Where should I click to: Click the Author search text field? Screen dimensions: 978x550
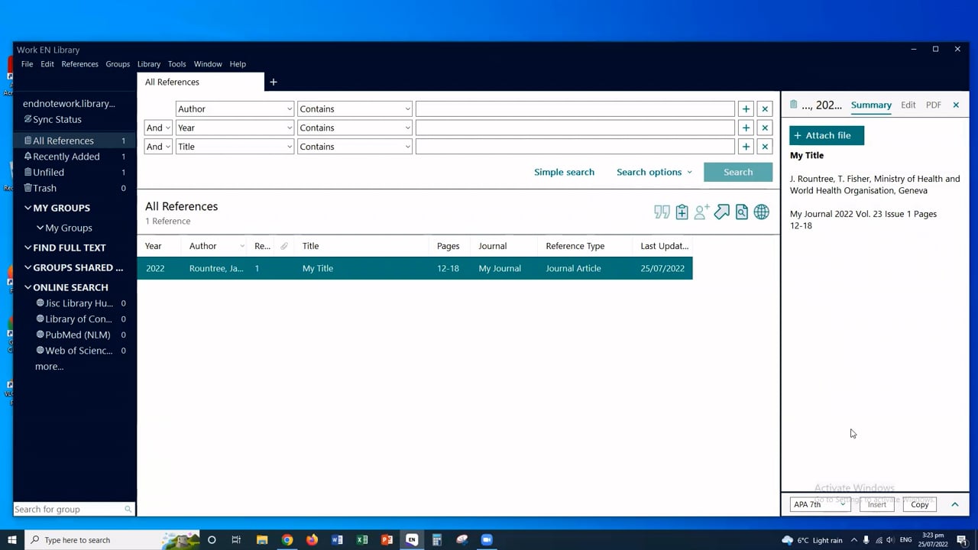[575, 109]
